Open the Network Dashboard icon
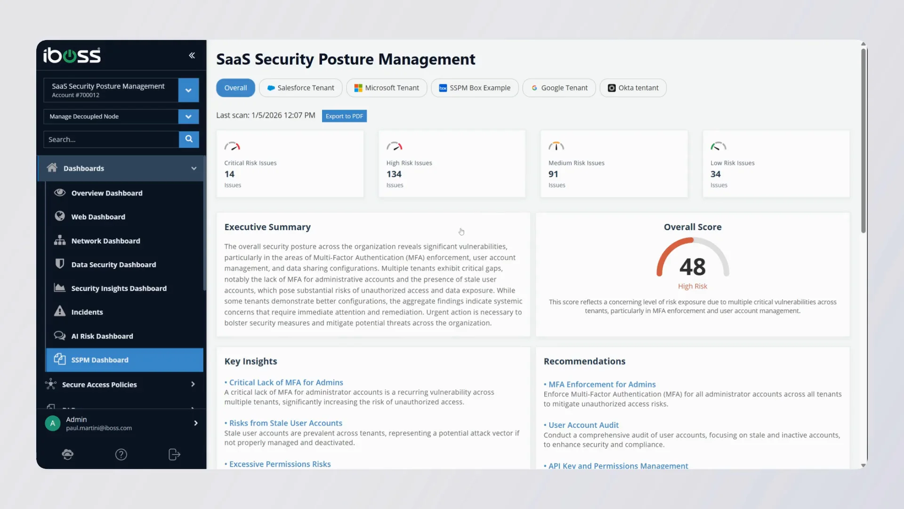The height and width of the screenshot is (509, 904). [x=60, y=240]
